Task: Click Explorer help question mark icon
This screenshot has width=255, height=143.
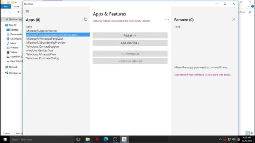Action: click(x=252, y=6)
